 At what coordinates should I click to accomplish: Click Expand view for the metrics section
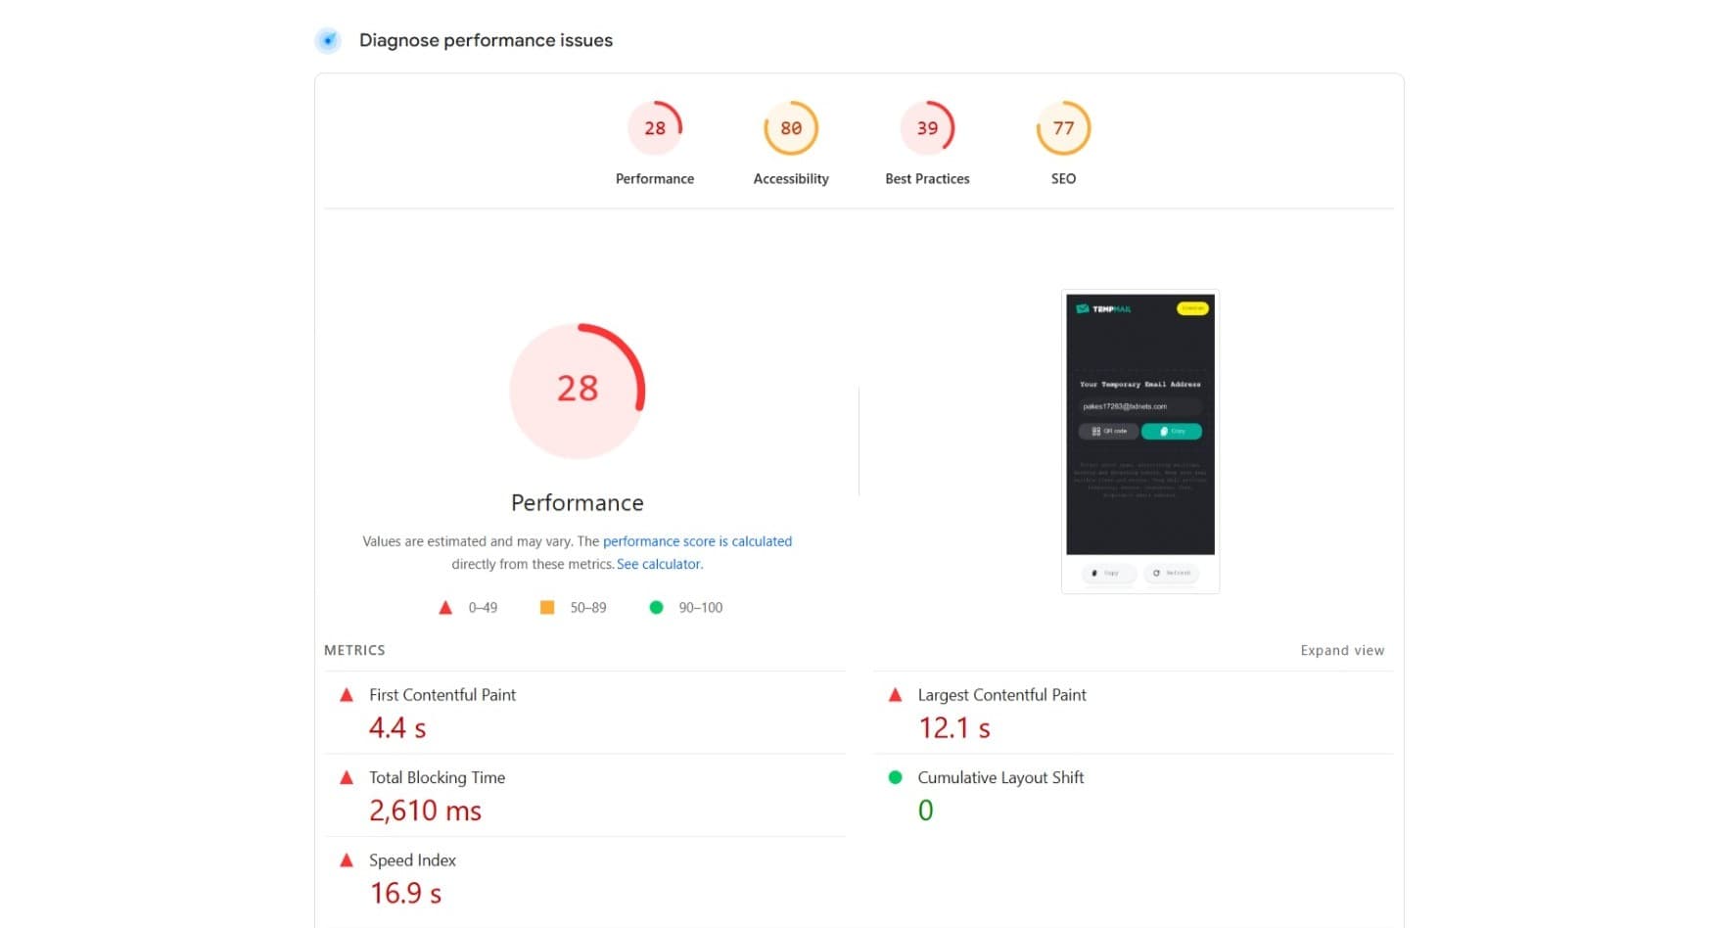(x=1341, y=650)
